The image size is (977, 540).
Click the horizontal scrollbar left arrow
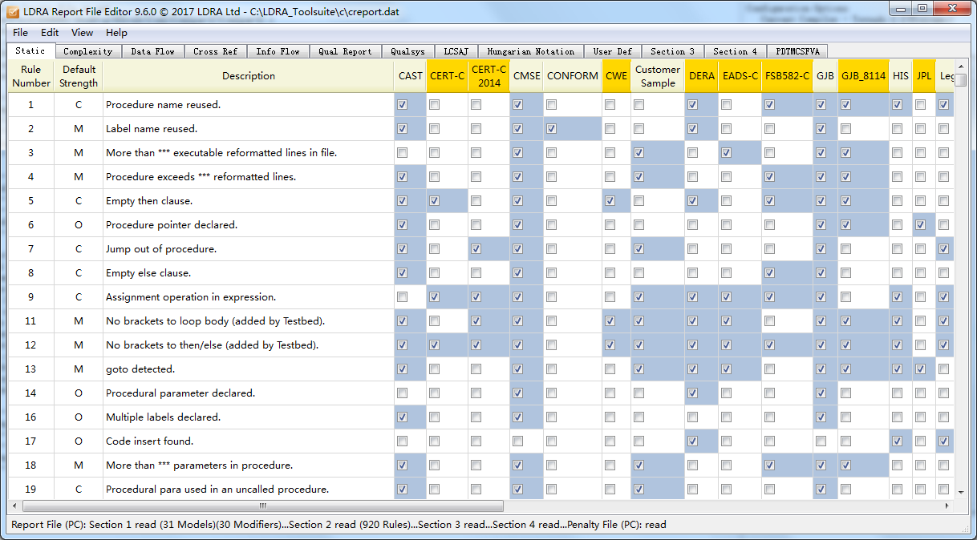tap(15, 506)
